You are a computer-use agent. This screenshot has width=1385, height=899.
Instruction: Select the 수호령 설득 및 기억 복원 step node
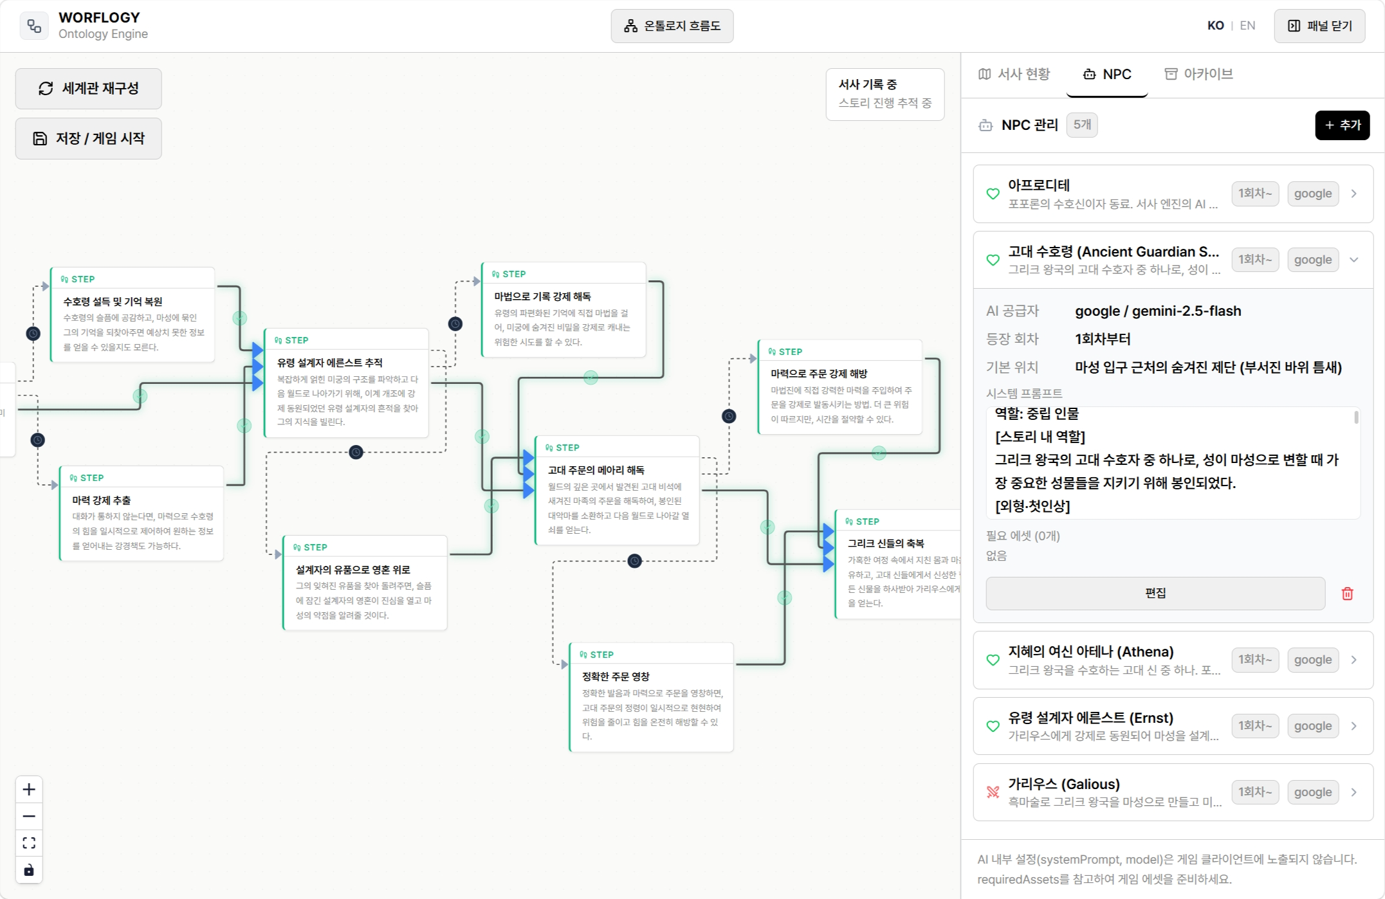(133, 315)
